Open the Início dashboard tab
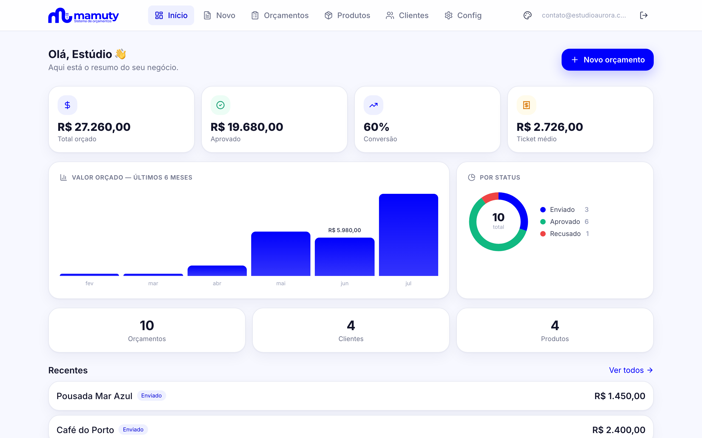This screenshot has height=438, width=702. coord(171,15)
